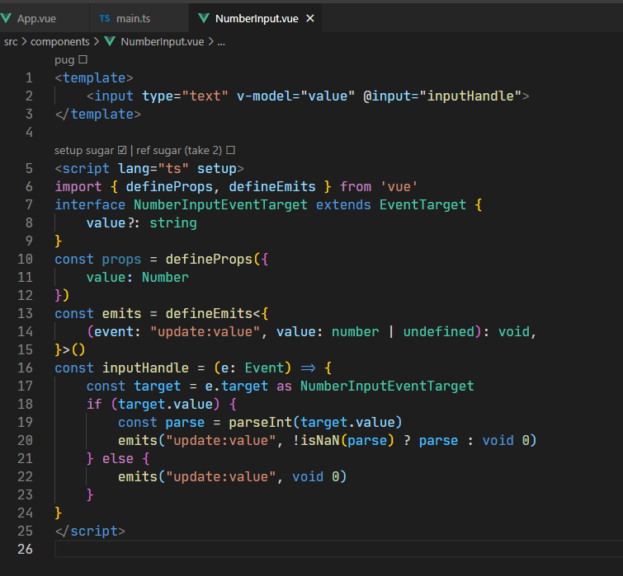Click emits call on line 22
Viewport: 623px width, 576px height.
tap(138, 477)
